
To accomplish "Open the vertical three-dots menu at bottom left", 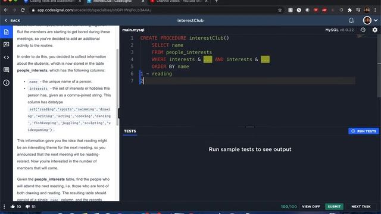I will click(4, 206).
